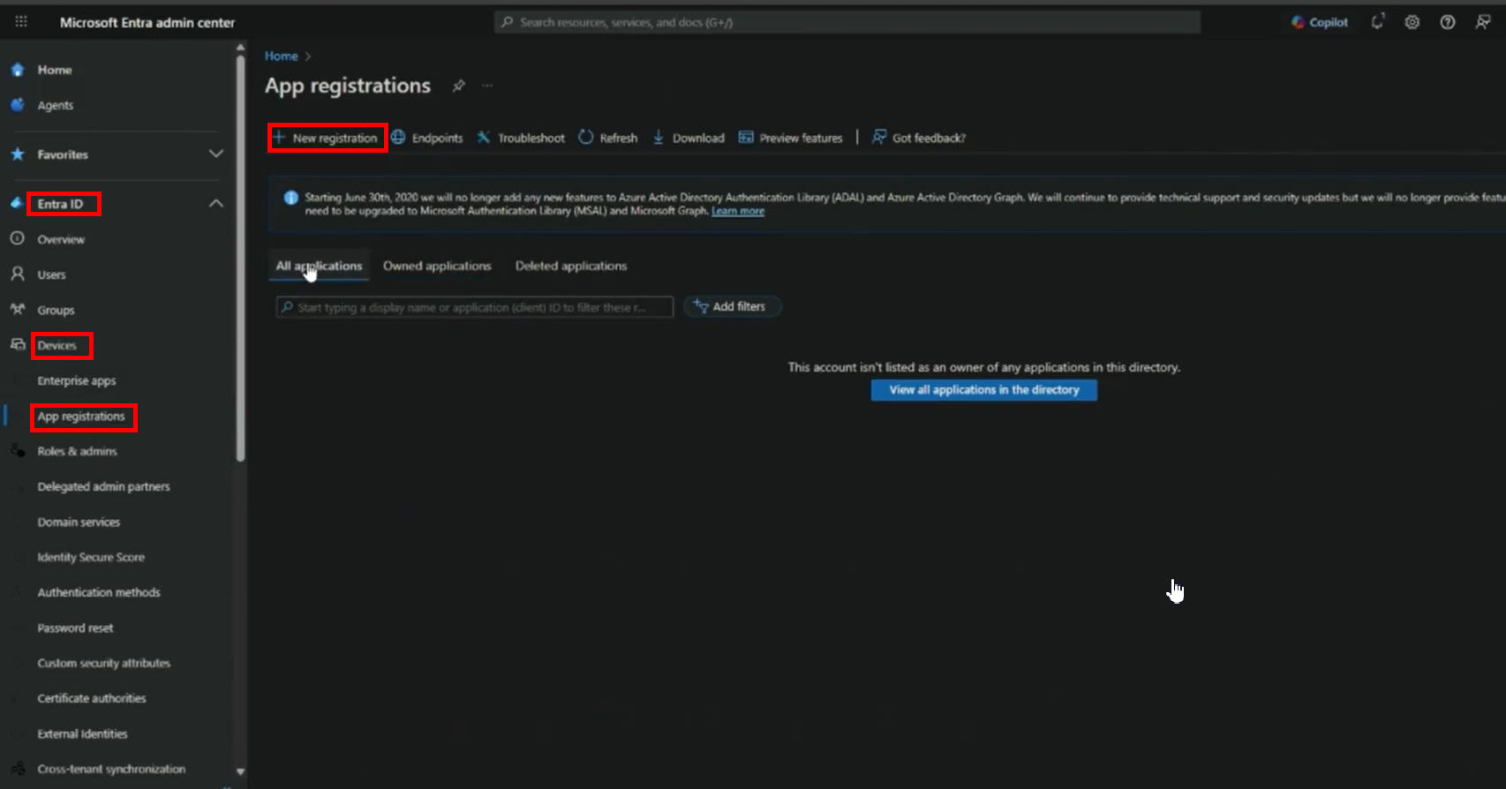Screen dimensions: 1506x789
Task: Open the feedback person icon in header
Action: (1483, 22)
